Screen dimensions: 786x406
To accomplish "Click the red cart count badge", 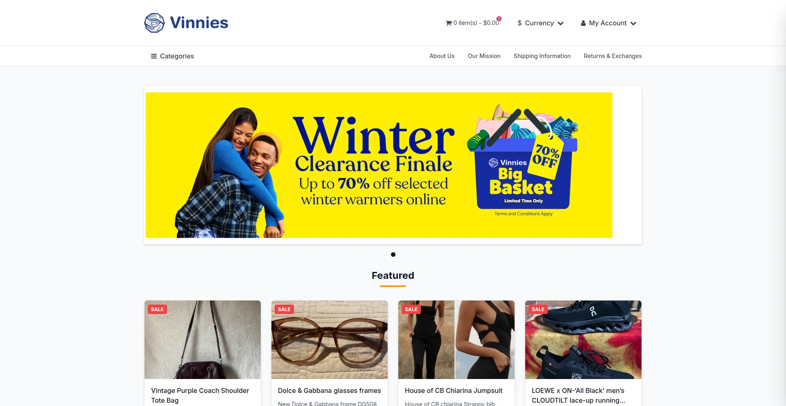I will pos(499,19).
